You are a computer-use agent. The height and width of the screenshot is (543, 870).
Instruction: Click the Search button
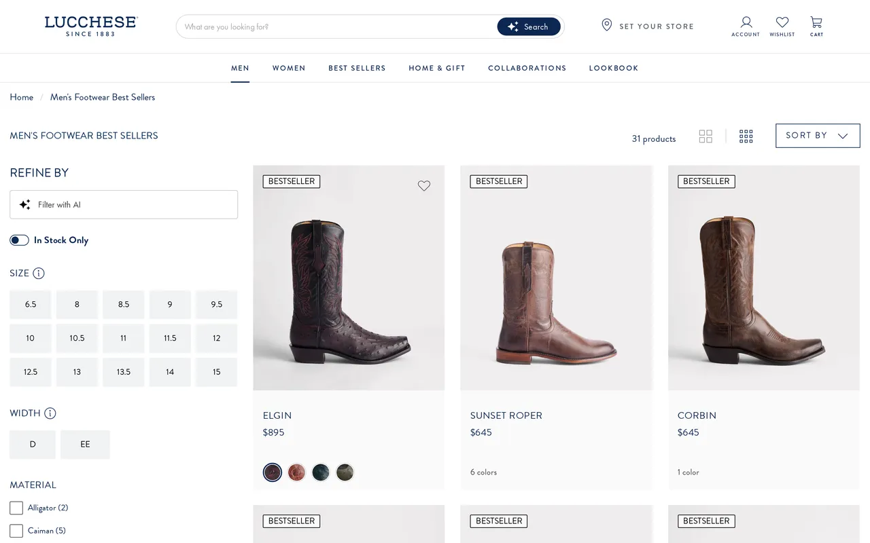[x=529, y=26]
